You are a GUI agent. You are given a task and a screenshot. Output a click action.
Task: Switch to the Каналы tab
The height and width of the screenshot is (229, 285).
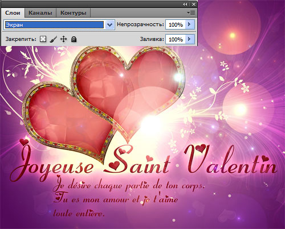tap(40, 13)
